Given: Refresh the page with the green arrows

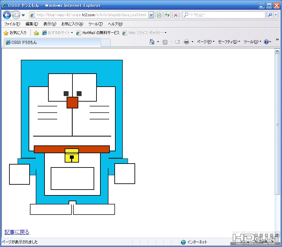Looking at the screenshot, I should [167, 15].
